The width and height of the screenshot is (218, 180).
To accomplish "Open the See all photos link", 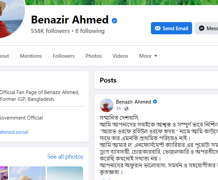I will pos(65,157).
